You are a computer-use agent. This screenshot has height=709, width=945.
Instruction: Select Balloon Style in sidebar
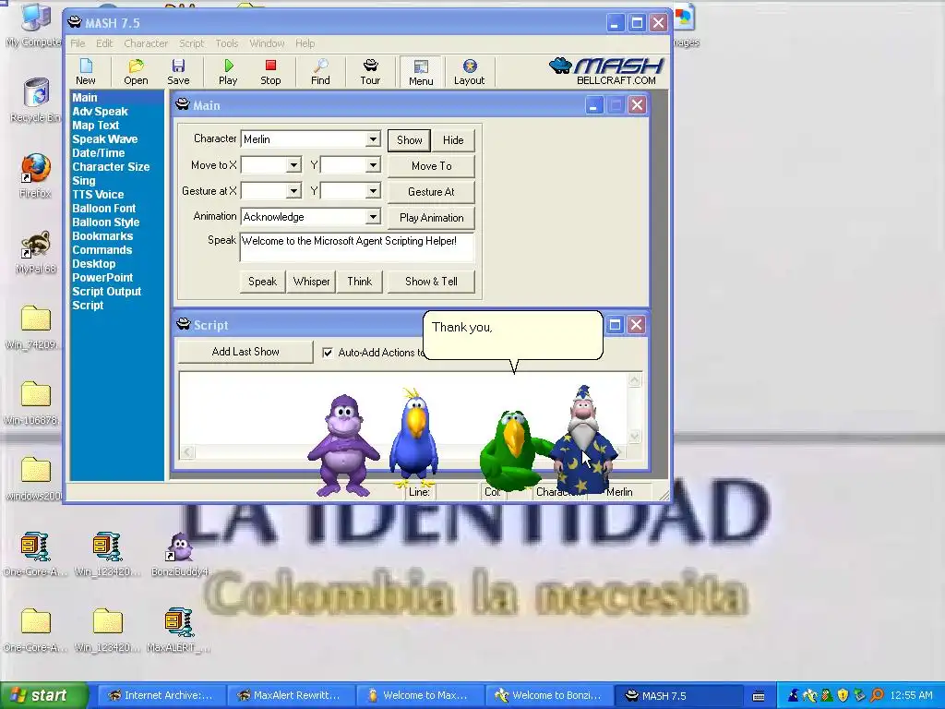(105, 222)
